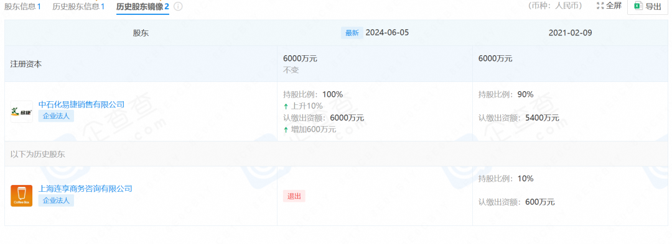Click the 企业法人 tag under 上海连享
The width and height of the screenshot is (672, 244).
click(x=56, y=200)
